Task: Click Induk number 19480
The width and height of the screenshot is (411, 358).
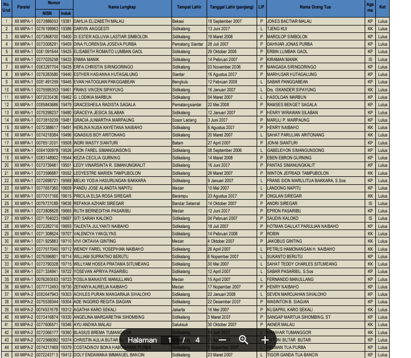Action: (x=66, y=113)
